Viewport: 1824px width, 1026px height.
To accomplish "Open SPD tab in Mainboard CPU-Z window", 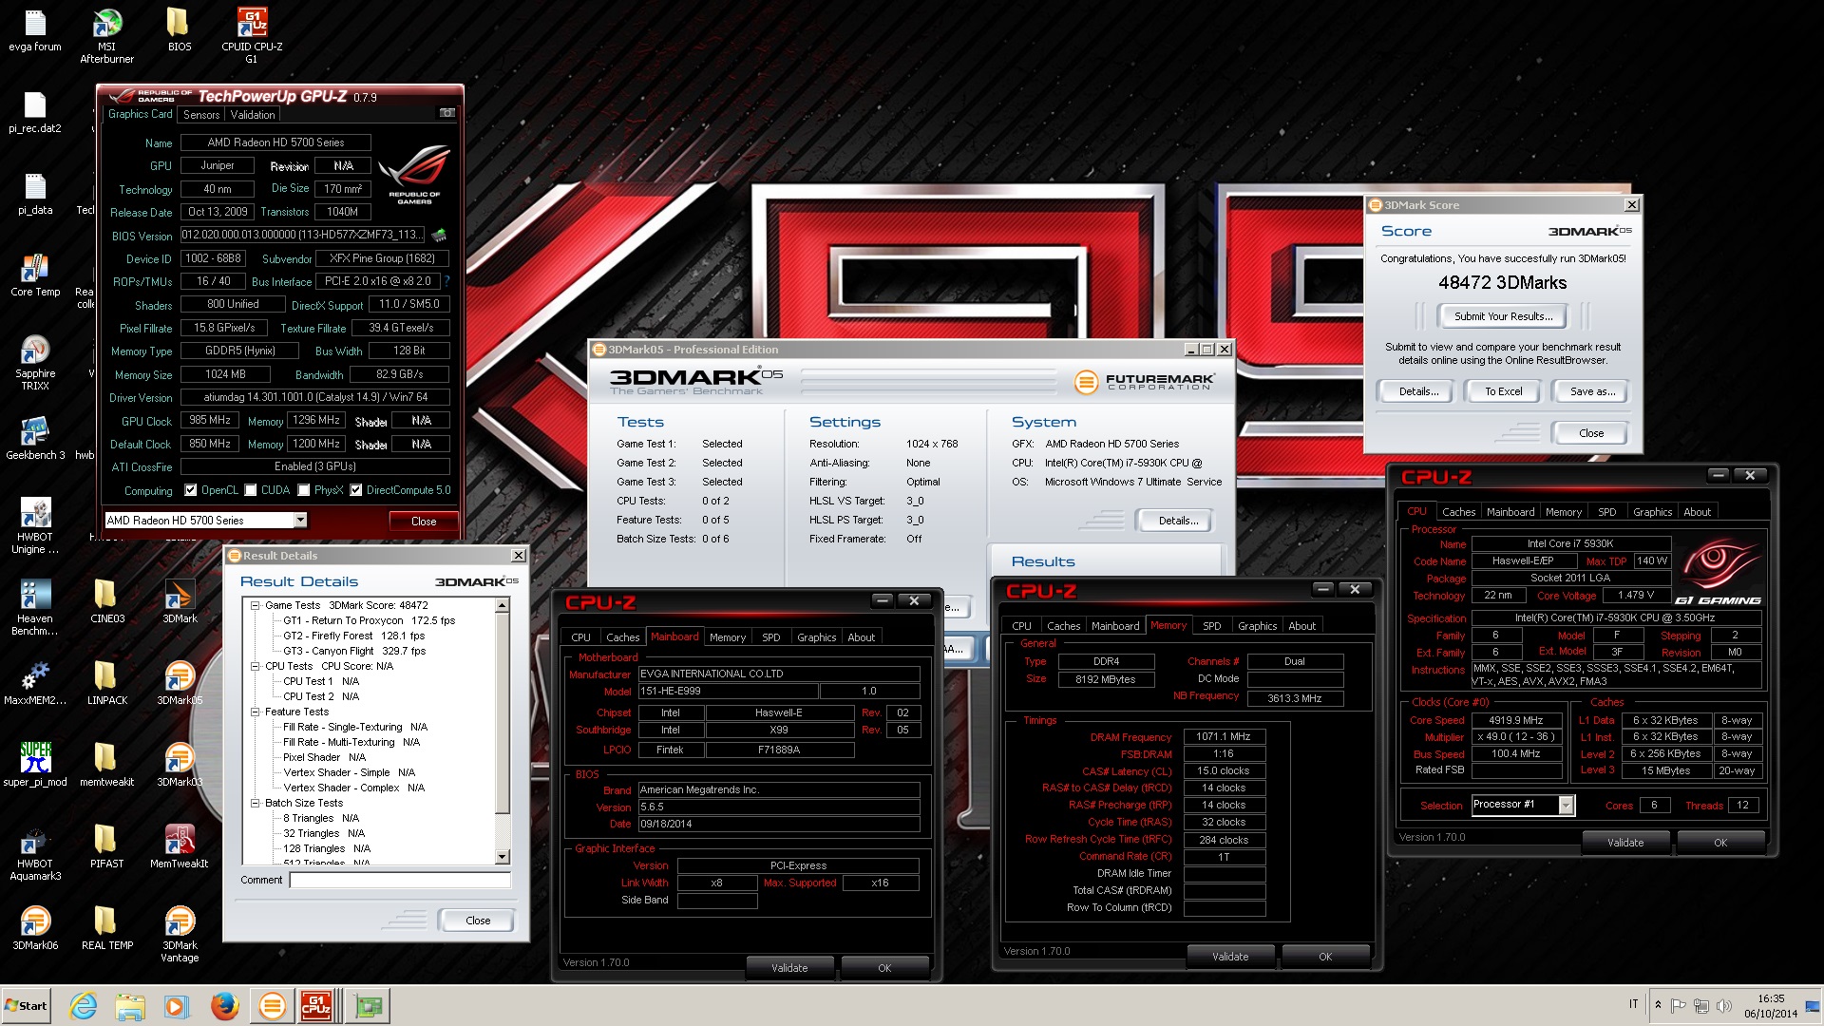I will (x=771, y=637).
